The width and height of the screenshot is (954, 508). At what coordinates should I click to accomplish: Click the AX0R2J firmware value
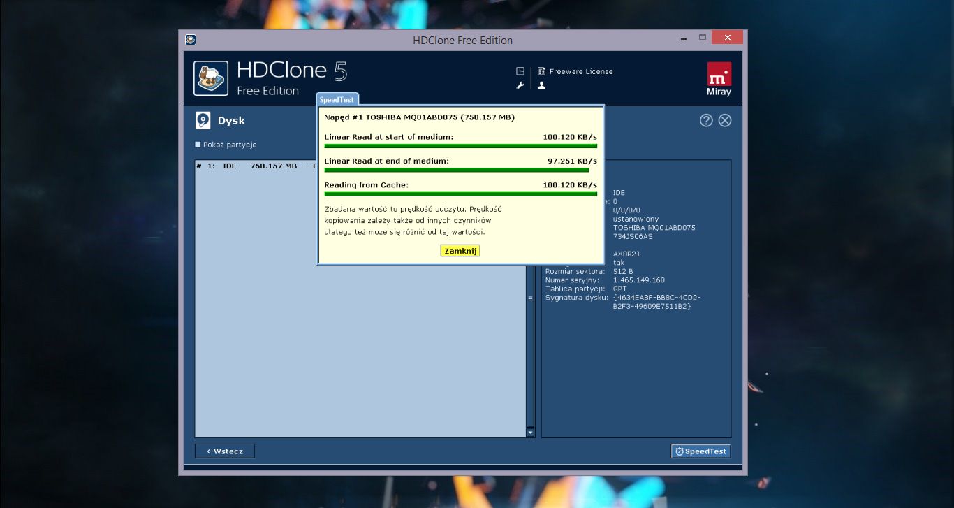[626, 254]
